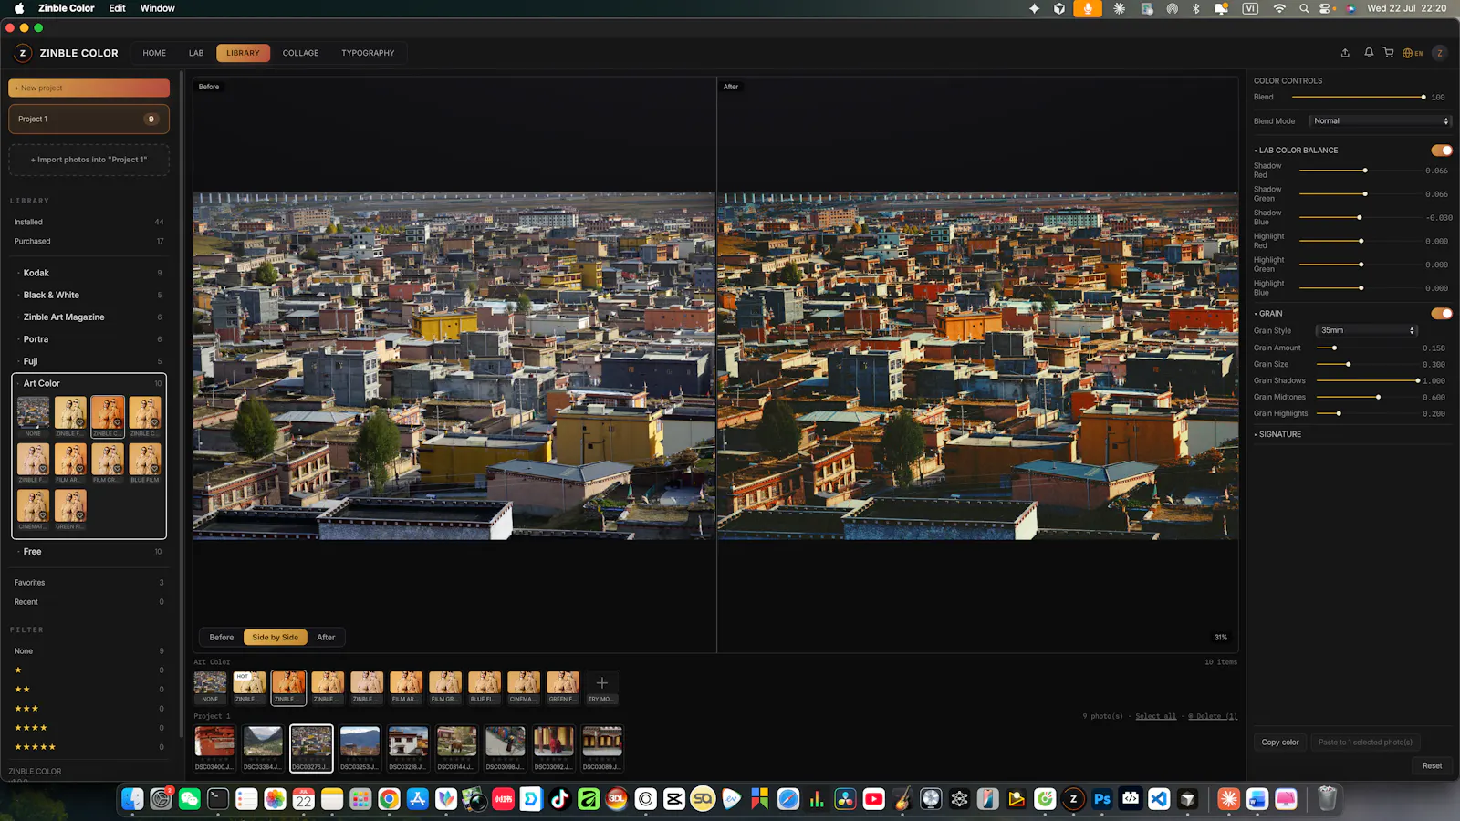Open Google Chrome from the Dock
1460x821 pixels.
[x=389, y=799]
